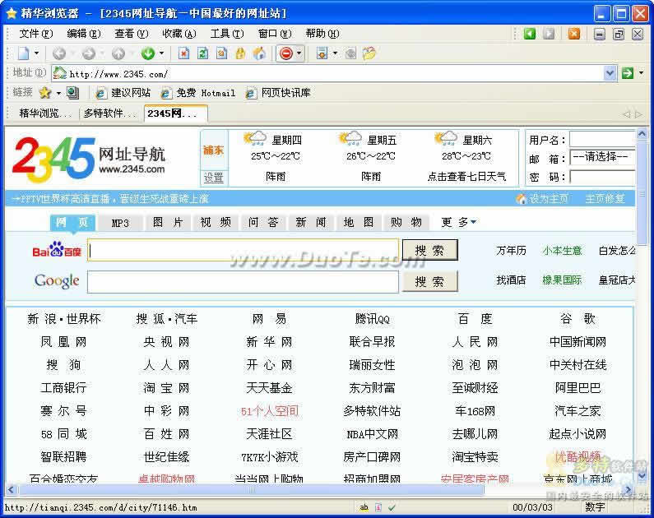Screen dimensions: 654x518
Task: Click the horizontal scrollbar thumb
Action: click(252, 490)
